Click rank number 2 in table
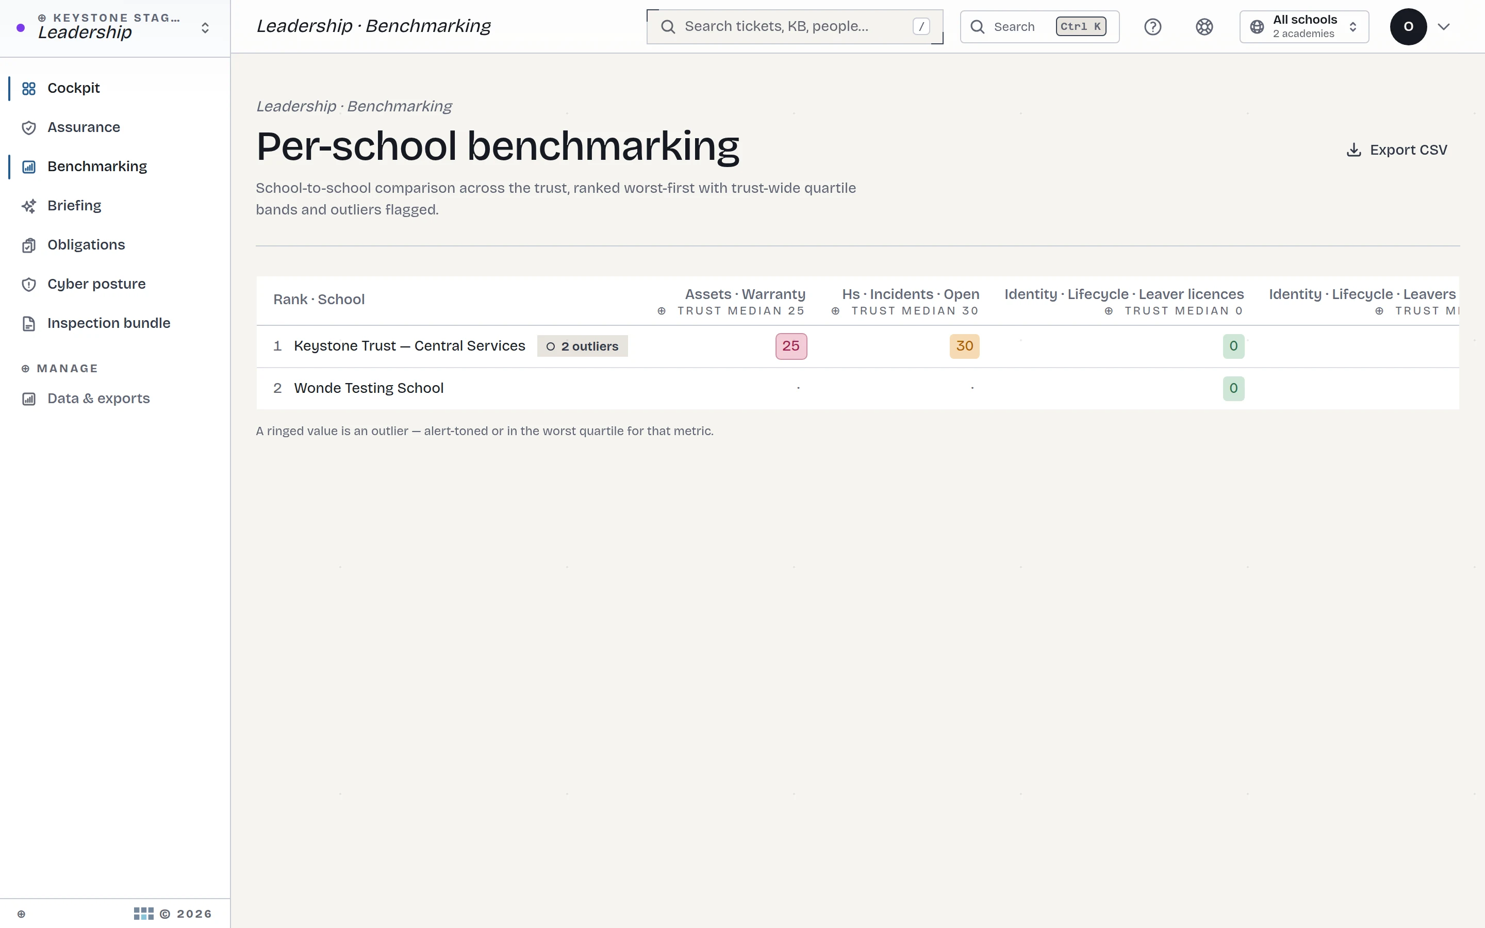 point(277,389)
